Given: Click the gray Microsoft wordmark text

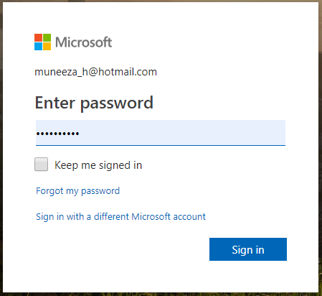Looking at the screenshot, I should click(x=84, y=42).
